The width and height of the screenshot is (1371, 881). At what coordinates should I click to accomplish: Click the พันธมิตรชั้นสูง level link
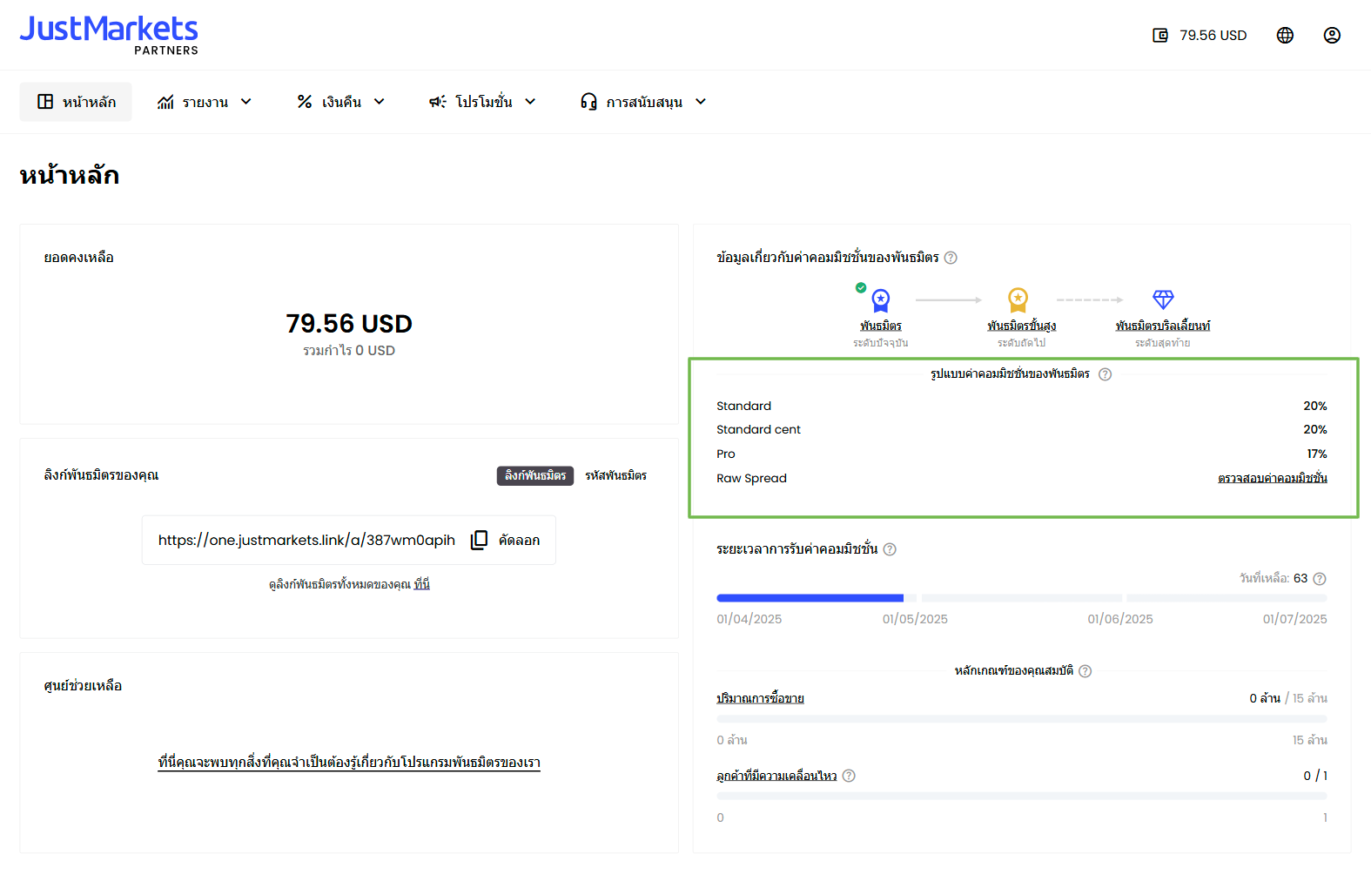point(1022,326)
